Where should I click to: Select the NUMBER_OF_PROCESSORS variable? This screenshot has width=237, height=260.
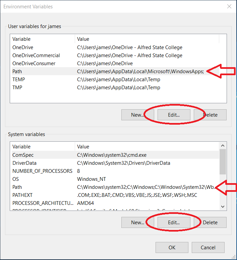[x=115, y=171]
